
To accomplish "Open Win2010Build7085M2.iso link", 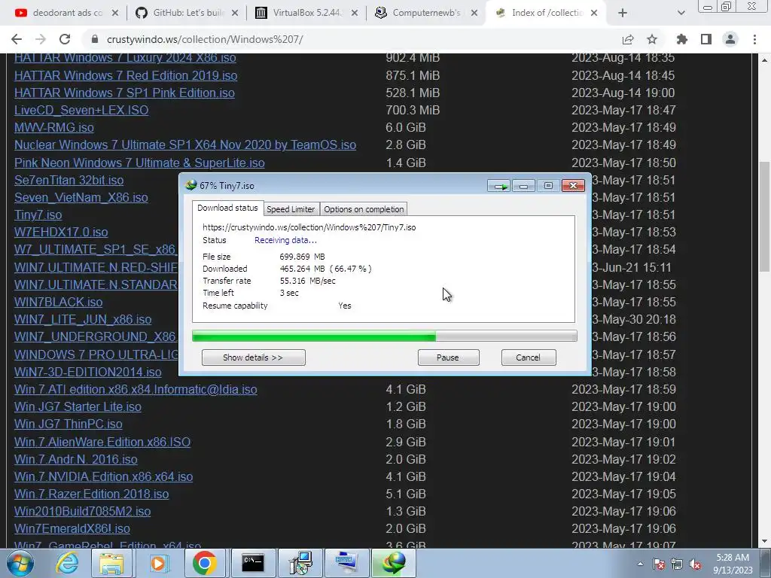I will pos(82,511).
